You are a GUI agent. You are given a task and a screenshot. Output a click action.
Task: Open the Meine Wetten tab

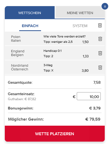coord(80,13)
